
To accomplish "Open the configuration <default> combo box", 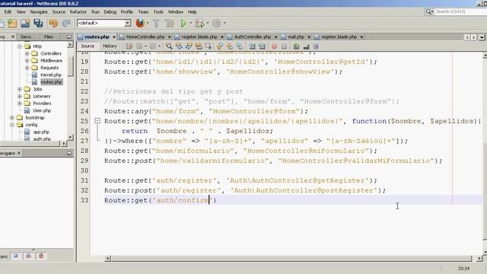I will (104, 23).
